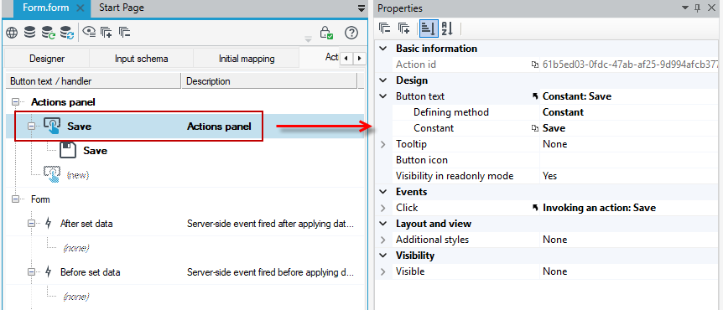Click the copy icon next to Action id
The width and height of the screenshot is (723, 310).
(535, 65)
